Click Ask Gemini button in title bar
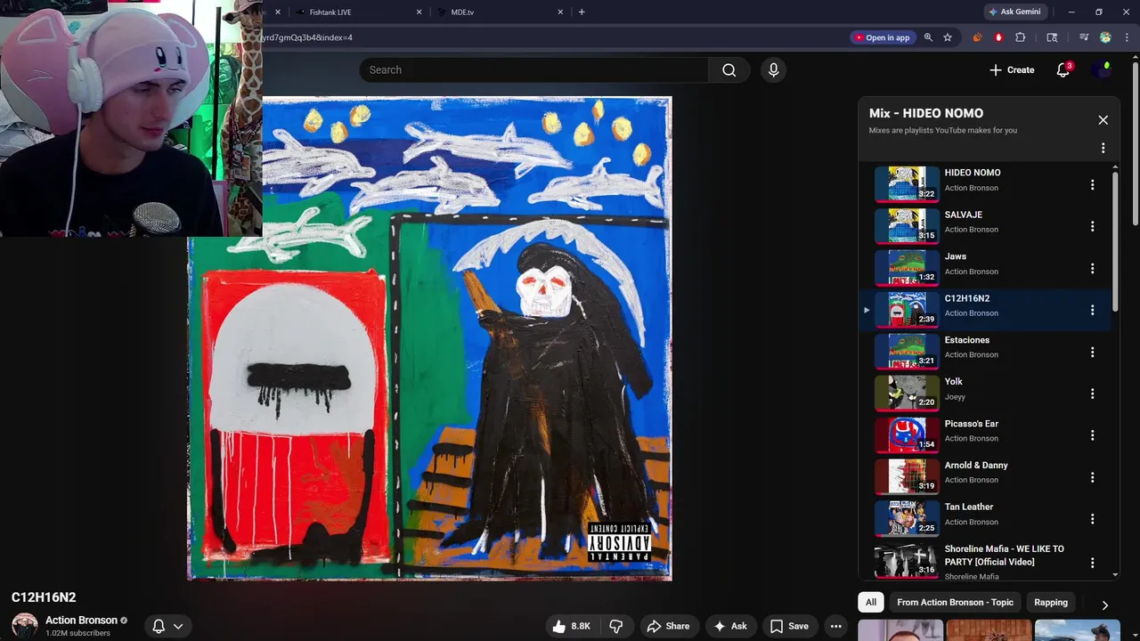Image resolution: width=1140 pixels, height=641 pixels. [1014, 12]
